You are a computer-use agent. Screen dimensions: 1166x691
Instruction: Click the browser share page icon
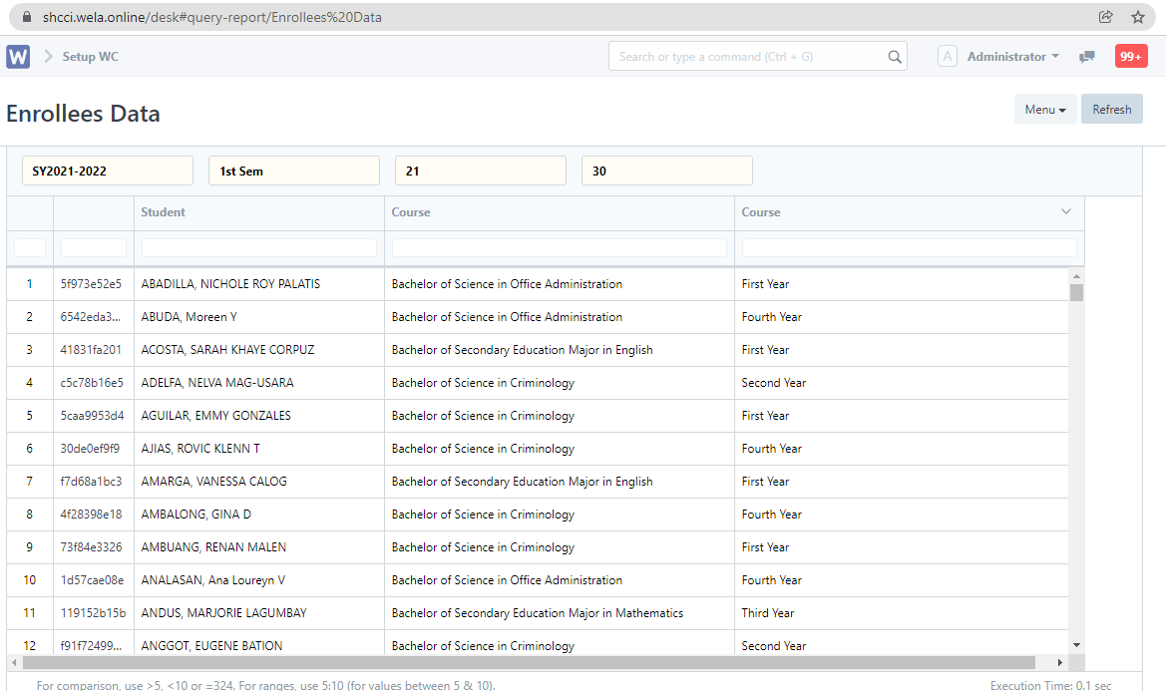[1105, 17]
